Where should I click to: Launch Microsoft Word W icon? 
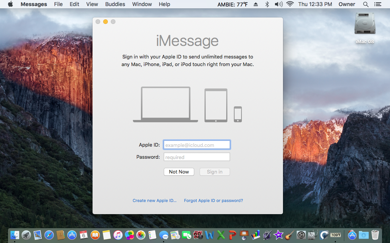(x=209, y=235)
